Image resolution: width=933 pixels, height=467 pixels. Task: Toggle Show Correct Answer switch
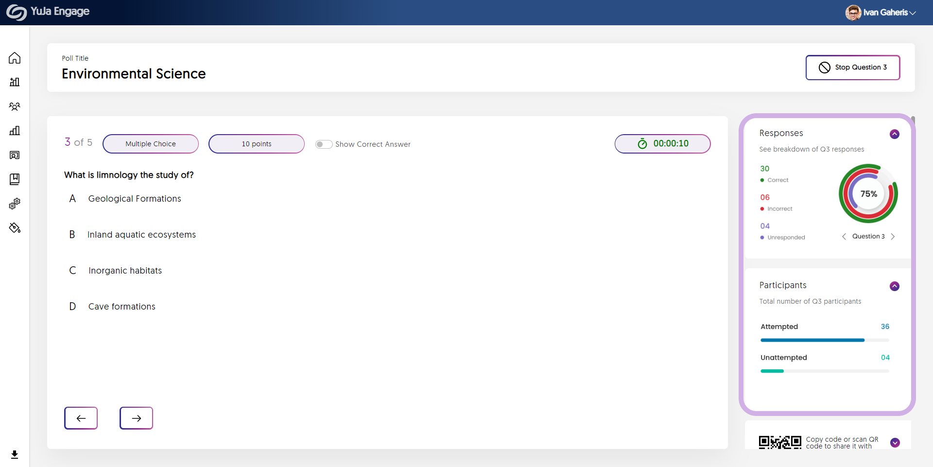click(324, 144)
